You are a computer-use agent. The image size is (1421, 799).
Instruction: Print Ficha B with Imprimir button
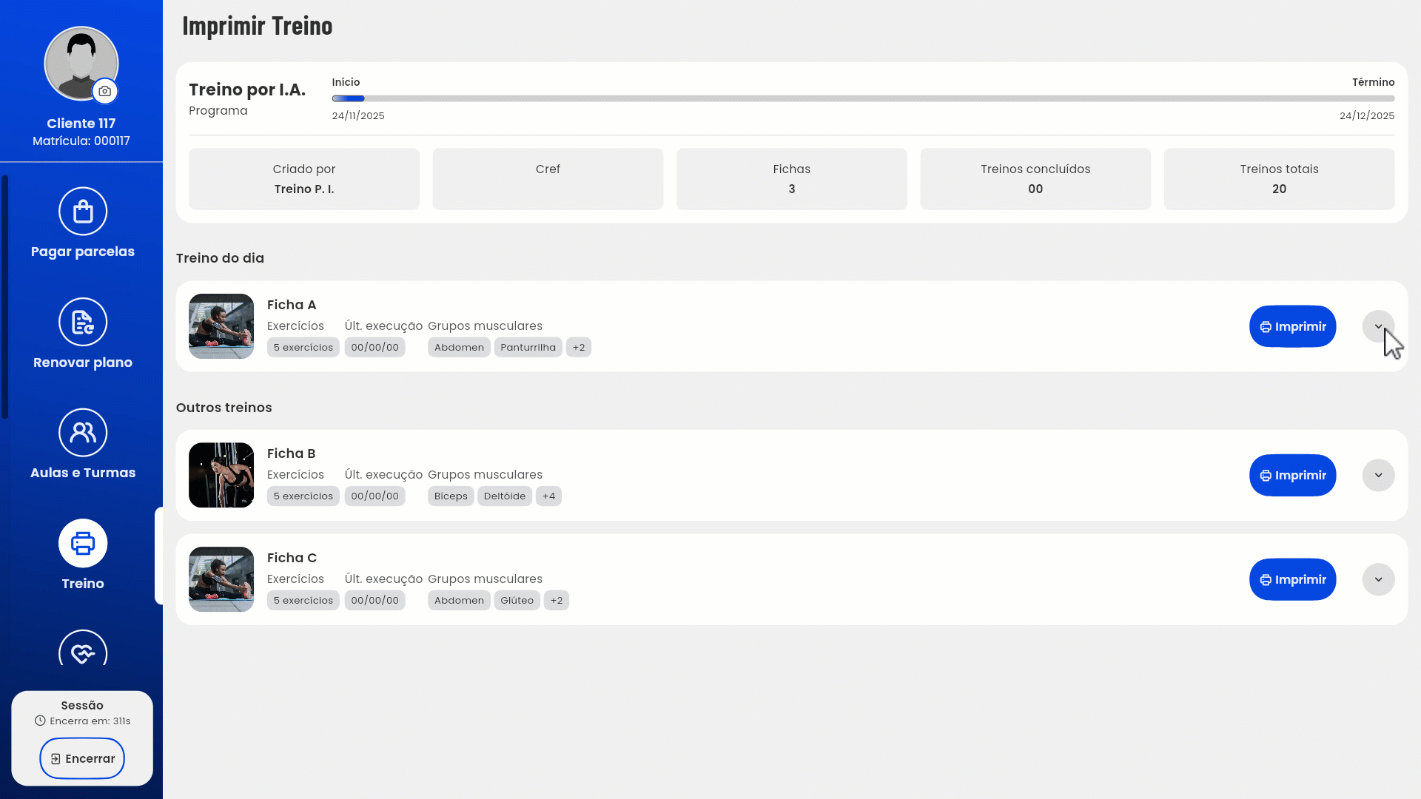(1292, 475)
